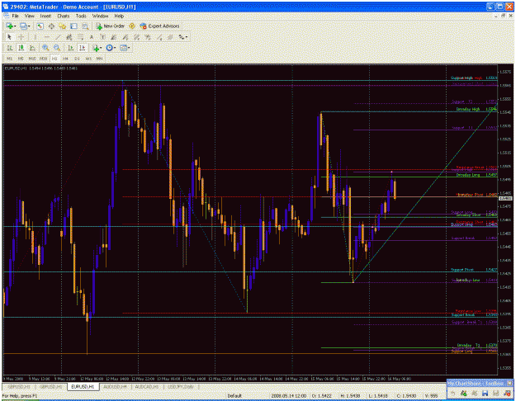Open the Navigator folder-star icon
Viewport: 516px width, 401px height.
pos(63,26)
